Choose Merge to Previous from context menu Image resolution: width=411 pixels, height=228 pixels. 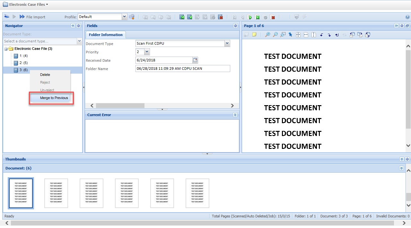(54, 98)
